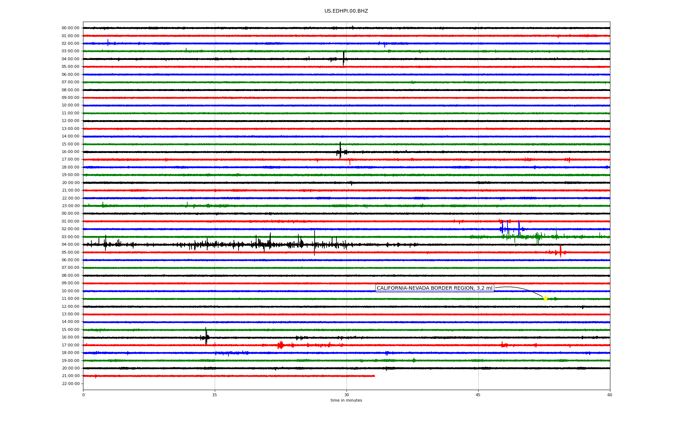Image resolution: width=693 pixels, height=433 pixels.
Task: Click the 60 tick label on x-axis
Action: click(610, 395)
